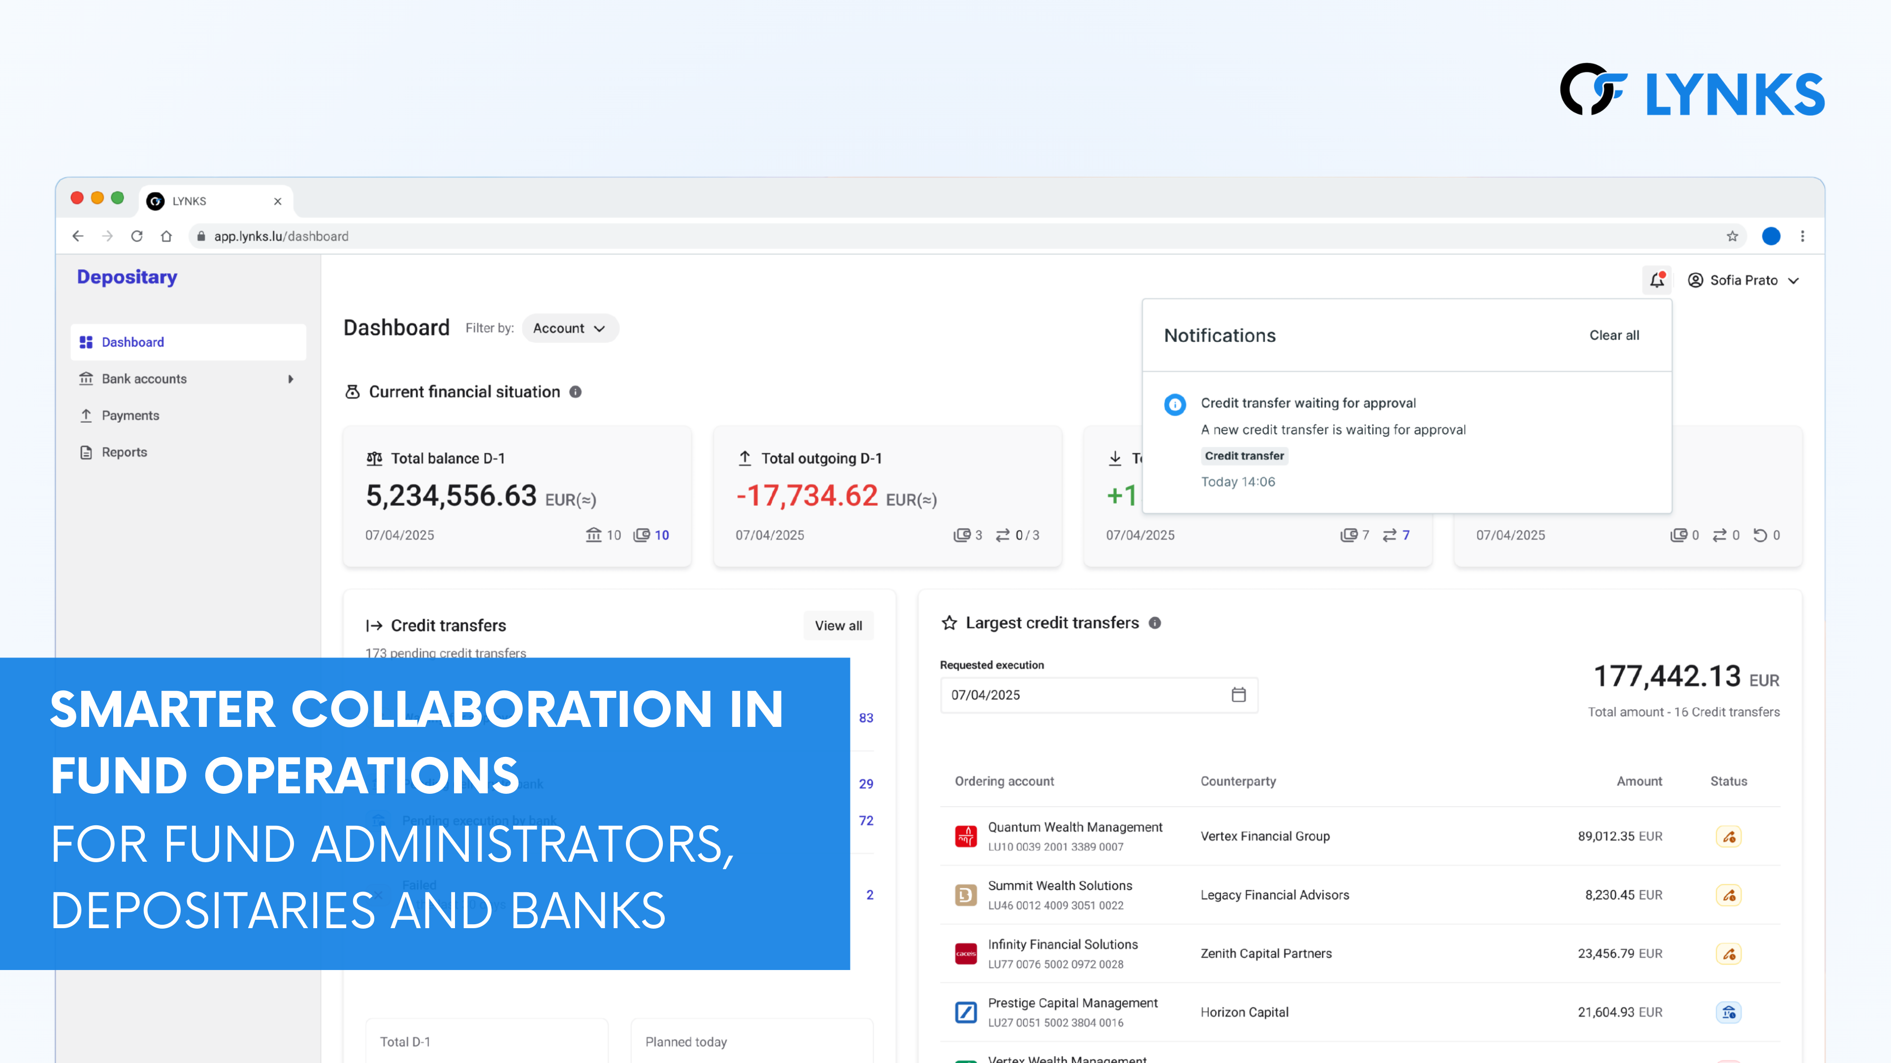Click View all in Credit transfers panel
This screenshot has height=1063, width=1891.
[838, 625]
